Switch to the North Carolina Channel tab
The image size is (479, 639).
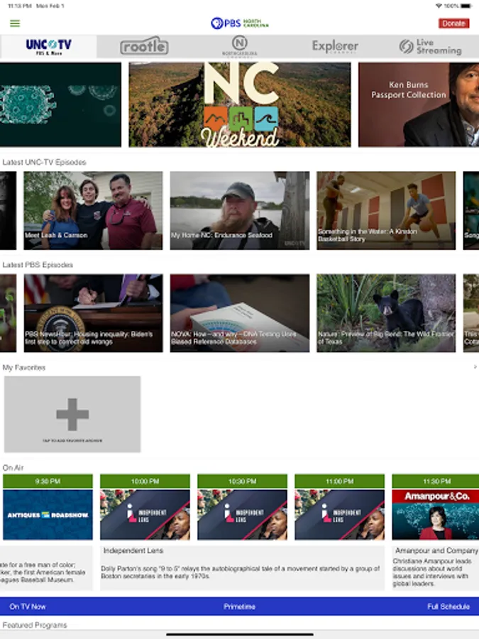(240, 46)
